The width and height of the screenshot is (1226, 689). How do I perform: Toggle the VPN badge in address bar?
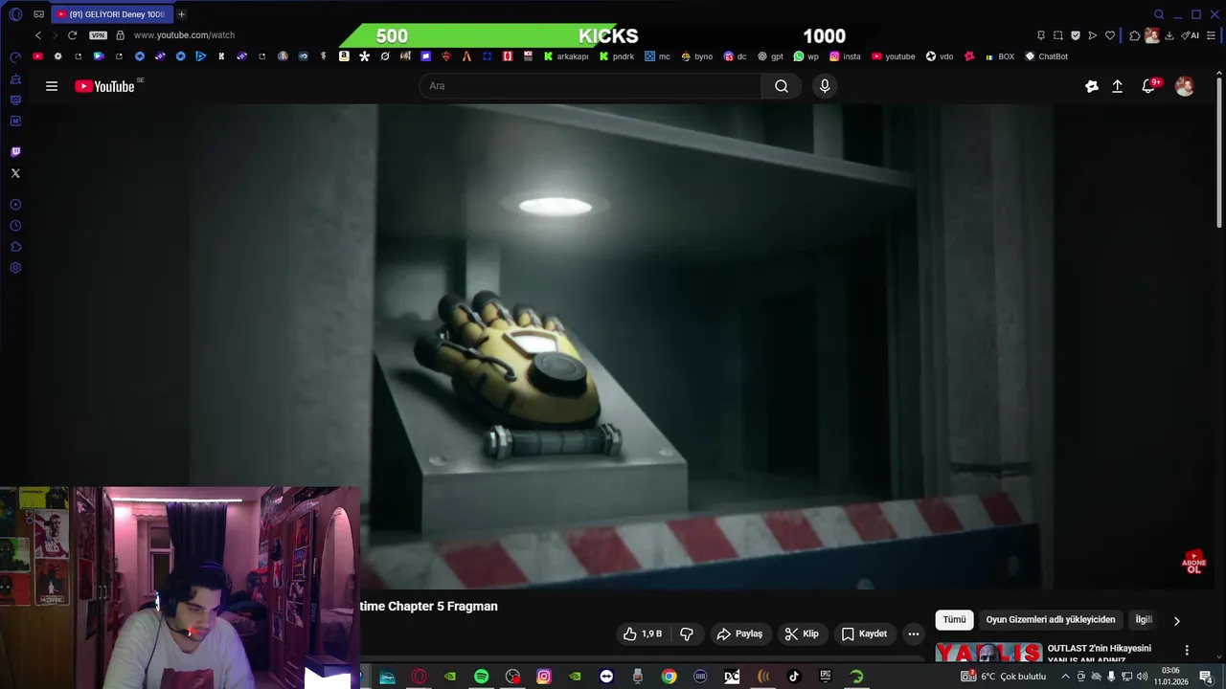(x=98, y=35)
